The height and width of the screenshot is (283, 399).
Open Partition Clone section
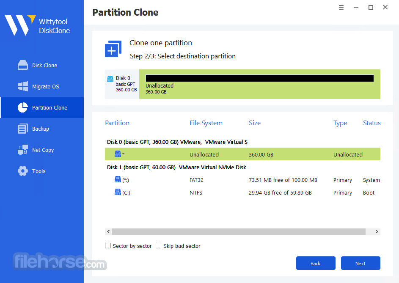(x=42, y=107)
